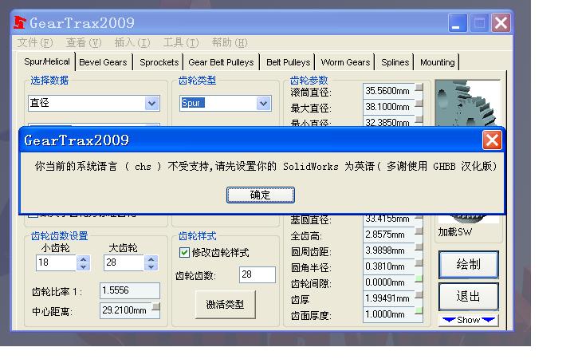Screen dimensions: 574x359
Task: Click the small square beside 最大直径 value
Action: pos(419,103)
